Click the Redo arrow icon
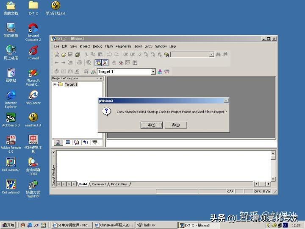305x229 pixels. coord(116,55)
